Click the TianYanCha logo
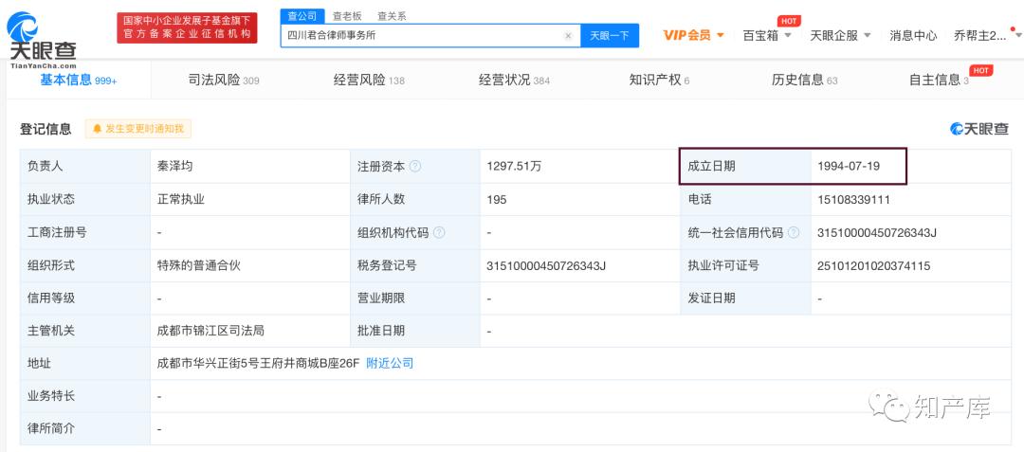Screen dimensions: 1024x452 click(x=42, y=39)
